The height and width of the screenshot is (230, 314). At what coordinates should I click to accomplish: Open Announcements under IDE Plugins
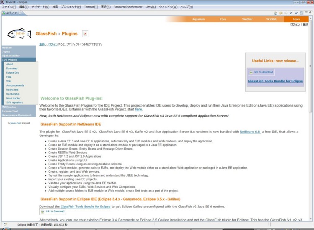click(x=15, y=85)
